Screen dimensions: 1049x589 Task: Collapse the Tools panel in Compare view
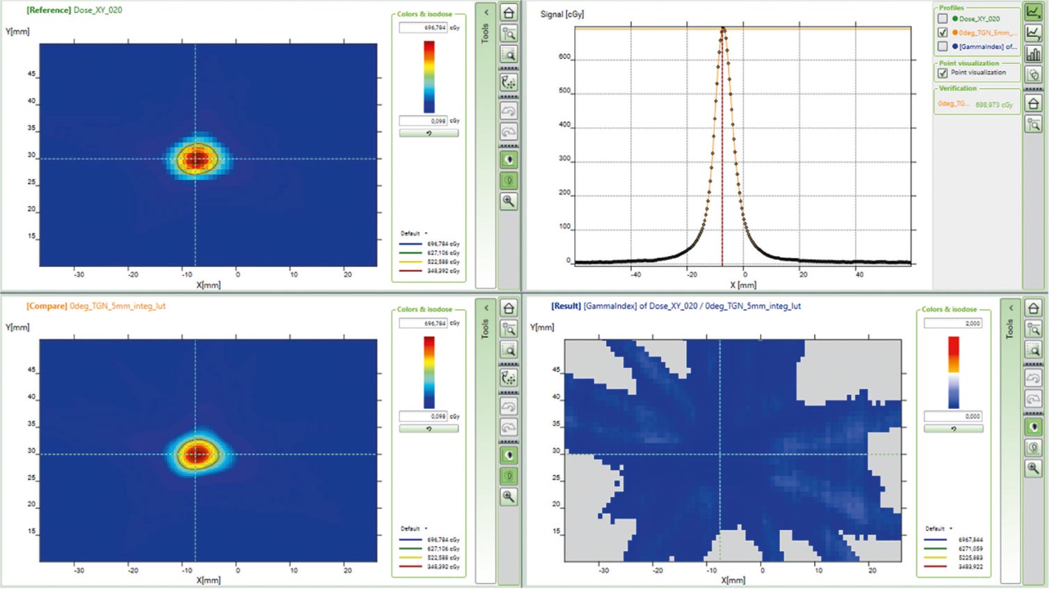tap(486, 308)
